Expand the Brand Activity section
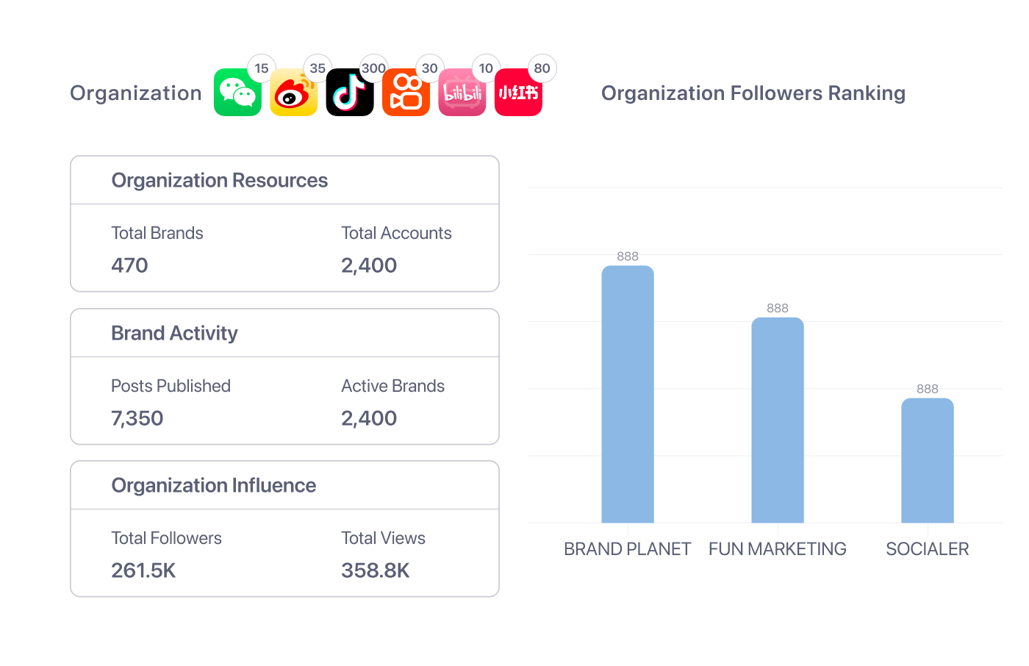The image size is (1029, 666). click(174, 333)
